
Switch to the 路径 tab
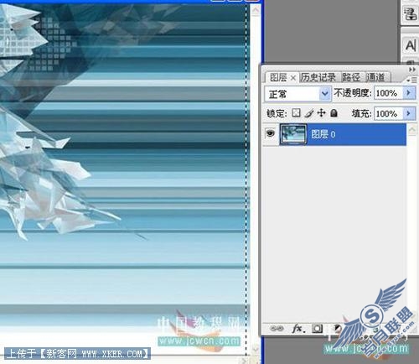coord(351,77)
